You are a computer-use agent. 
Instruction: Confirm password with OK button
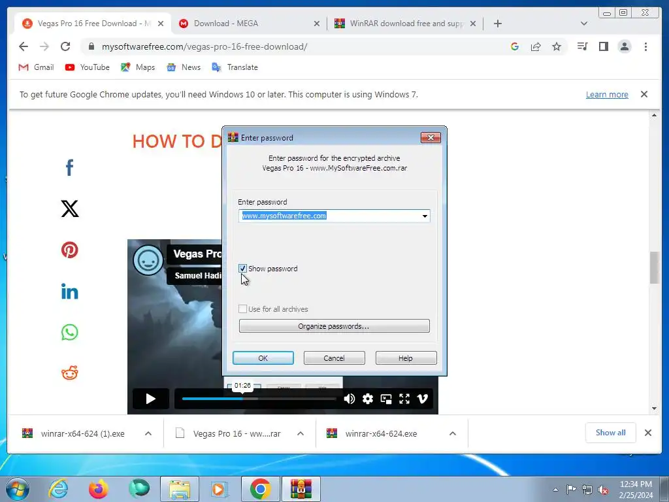[x=263, y=358]
